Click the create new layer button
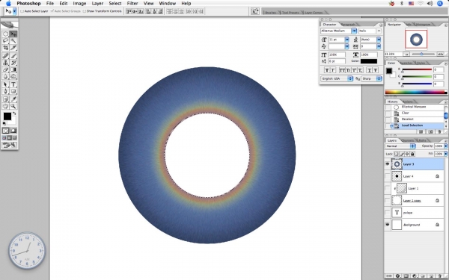Image resolution: width=449 pixels, height=280 pixels. (x=431, y=276)
